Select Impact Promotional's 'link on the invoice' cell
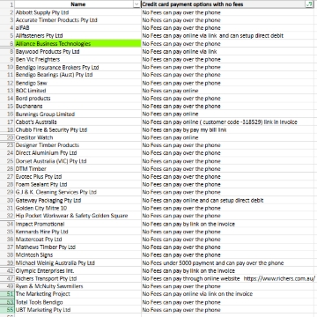Image resolution: width=317 pixels, height=317 pixels. coord(227,224)
